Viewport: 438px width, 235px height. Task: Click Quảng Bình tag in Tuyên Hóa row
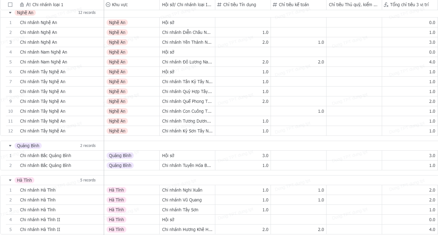pos(120,165)
